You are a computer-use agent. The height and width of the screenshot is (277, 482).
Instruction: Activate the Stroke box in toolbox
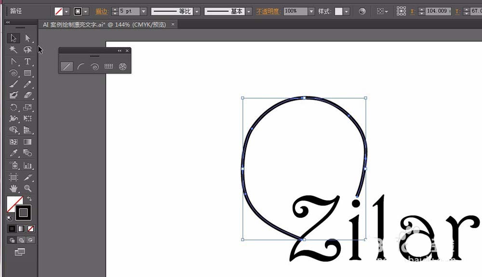[x=23, y=212]
